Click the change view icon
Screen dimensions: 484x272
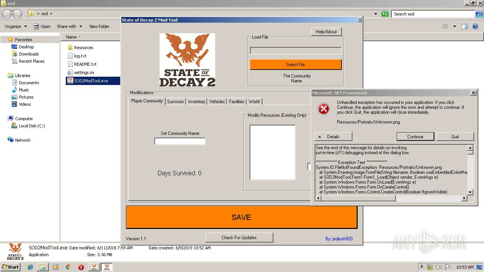[x=445, y=26]
